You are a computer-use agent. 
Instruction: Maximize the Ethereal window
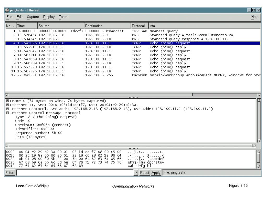(x=254, y=10)
